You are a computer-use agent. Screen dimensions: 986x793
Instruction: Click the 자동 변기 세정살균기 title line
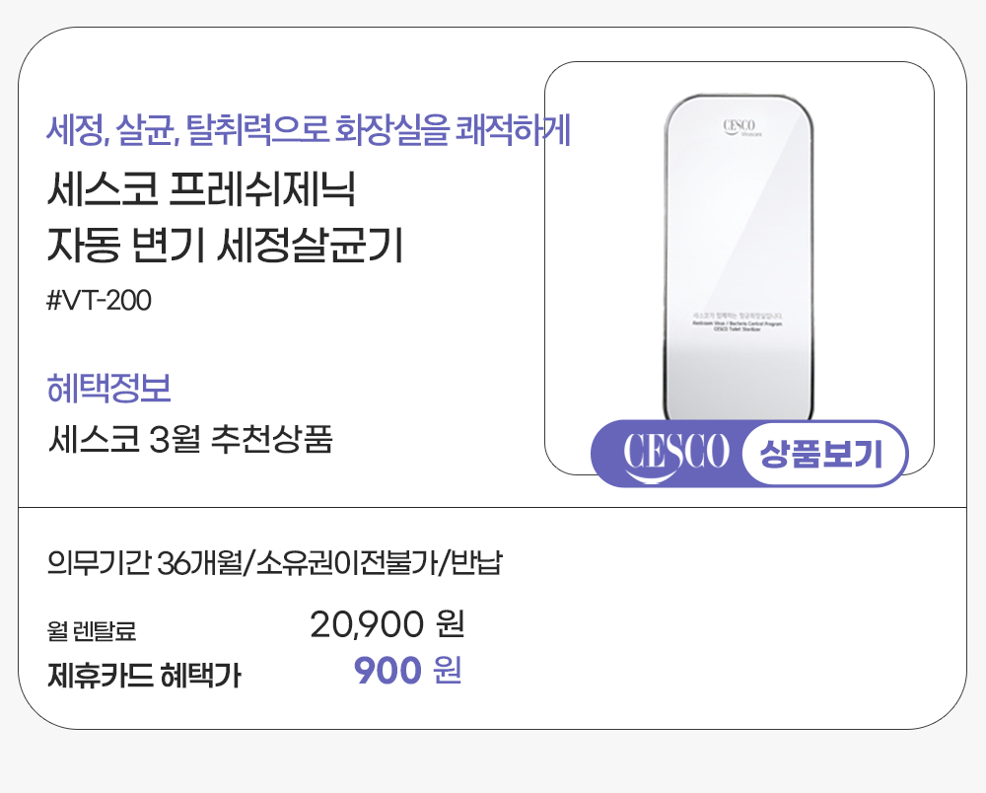226,246
